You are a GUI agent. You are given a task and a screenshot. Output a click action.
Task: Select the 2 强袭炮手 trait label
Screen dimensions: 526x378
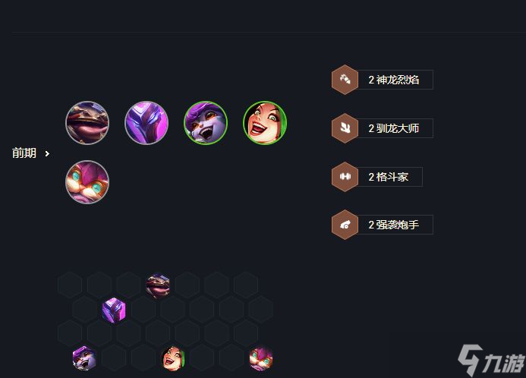click(394, 225)
